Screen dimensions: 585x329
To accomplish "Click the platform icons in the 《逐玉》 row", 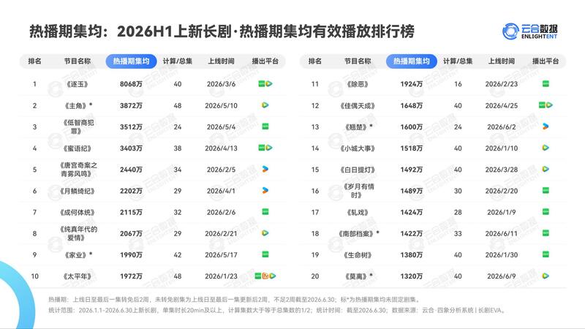I will pyautogui.click(x=265, y=84).
